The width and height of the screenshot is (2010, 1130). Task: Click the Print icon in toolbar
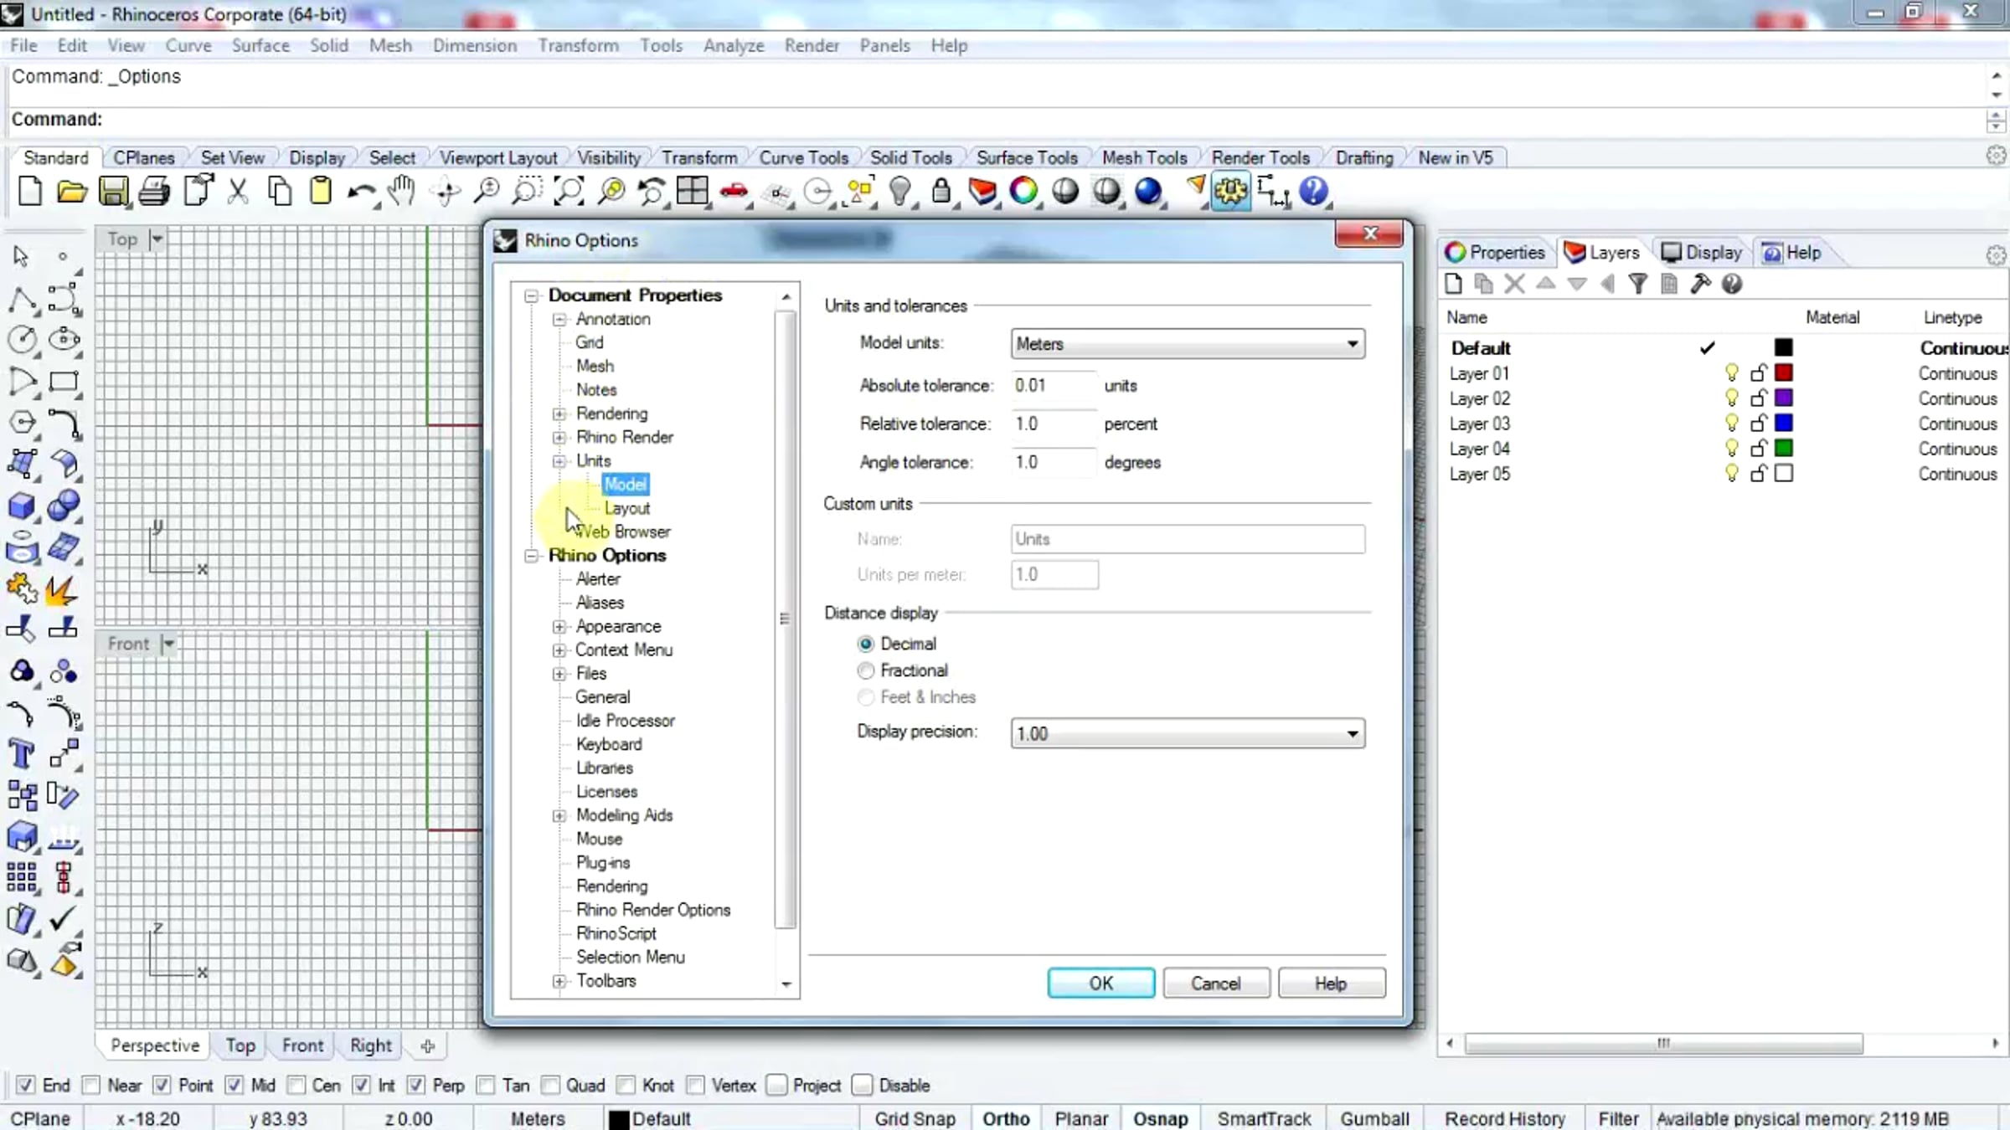pyautogui.click(x=154, y=192)
